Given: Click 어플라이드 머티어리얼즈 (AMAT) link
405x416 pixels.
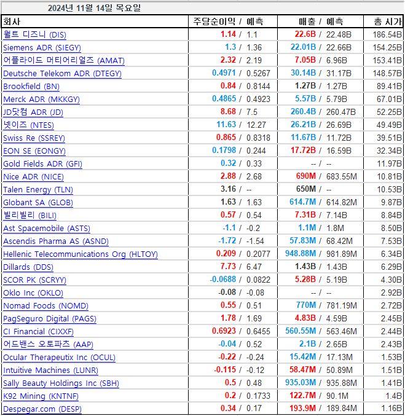Looking at the screenshot, I should [x=64, y=60].
